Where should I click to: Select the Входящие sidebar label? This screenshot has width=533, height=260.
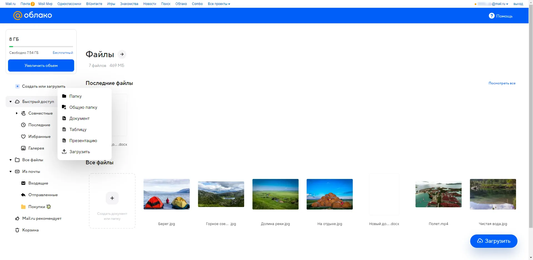[x=38, y=183]
